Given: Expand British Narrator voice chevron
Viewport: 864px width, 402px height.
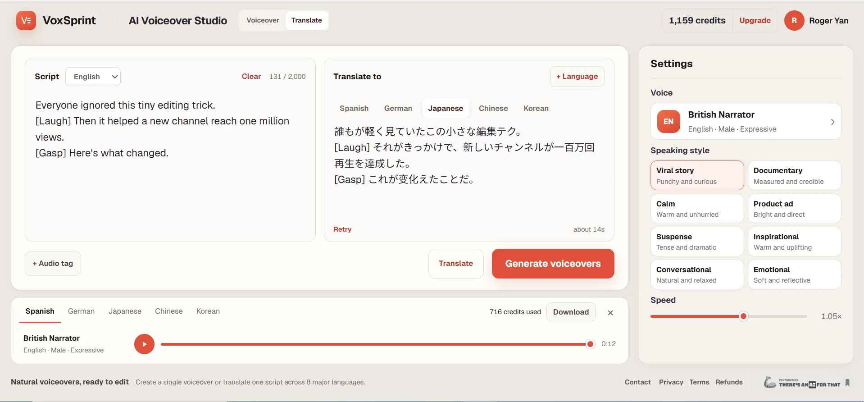Looking at the screenshot, I should [832, 122].
